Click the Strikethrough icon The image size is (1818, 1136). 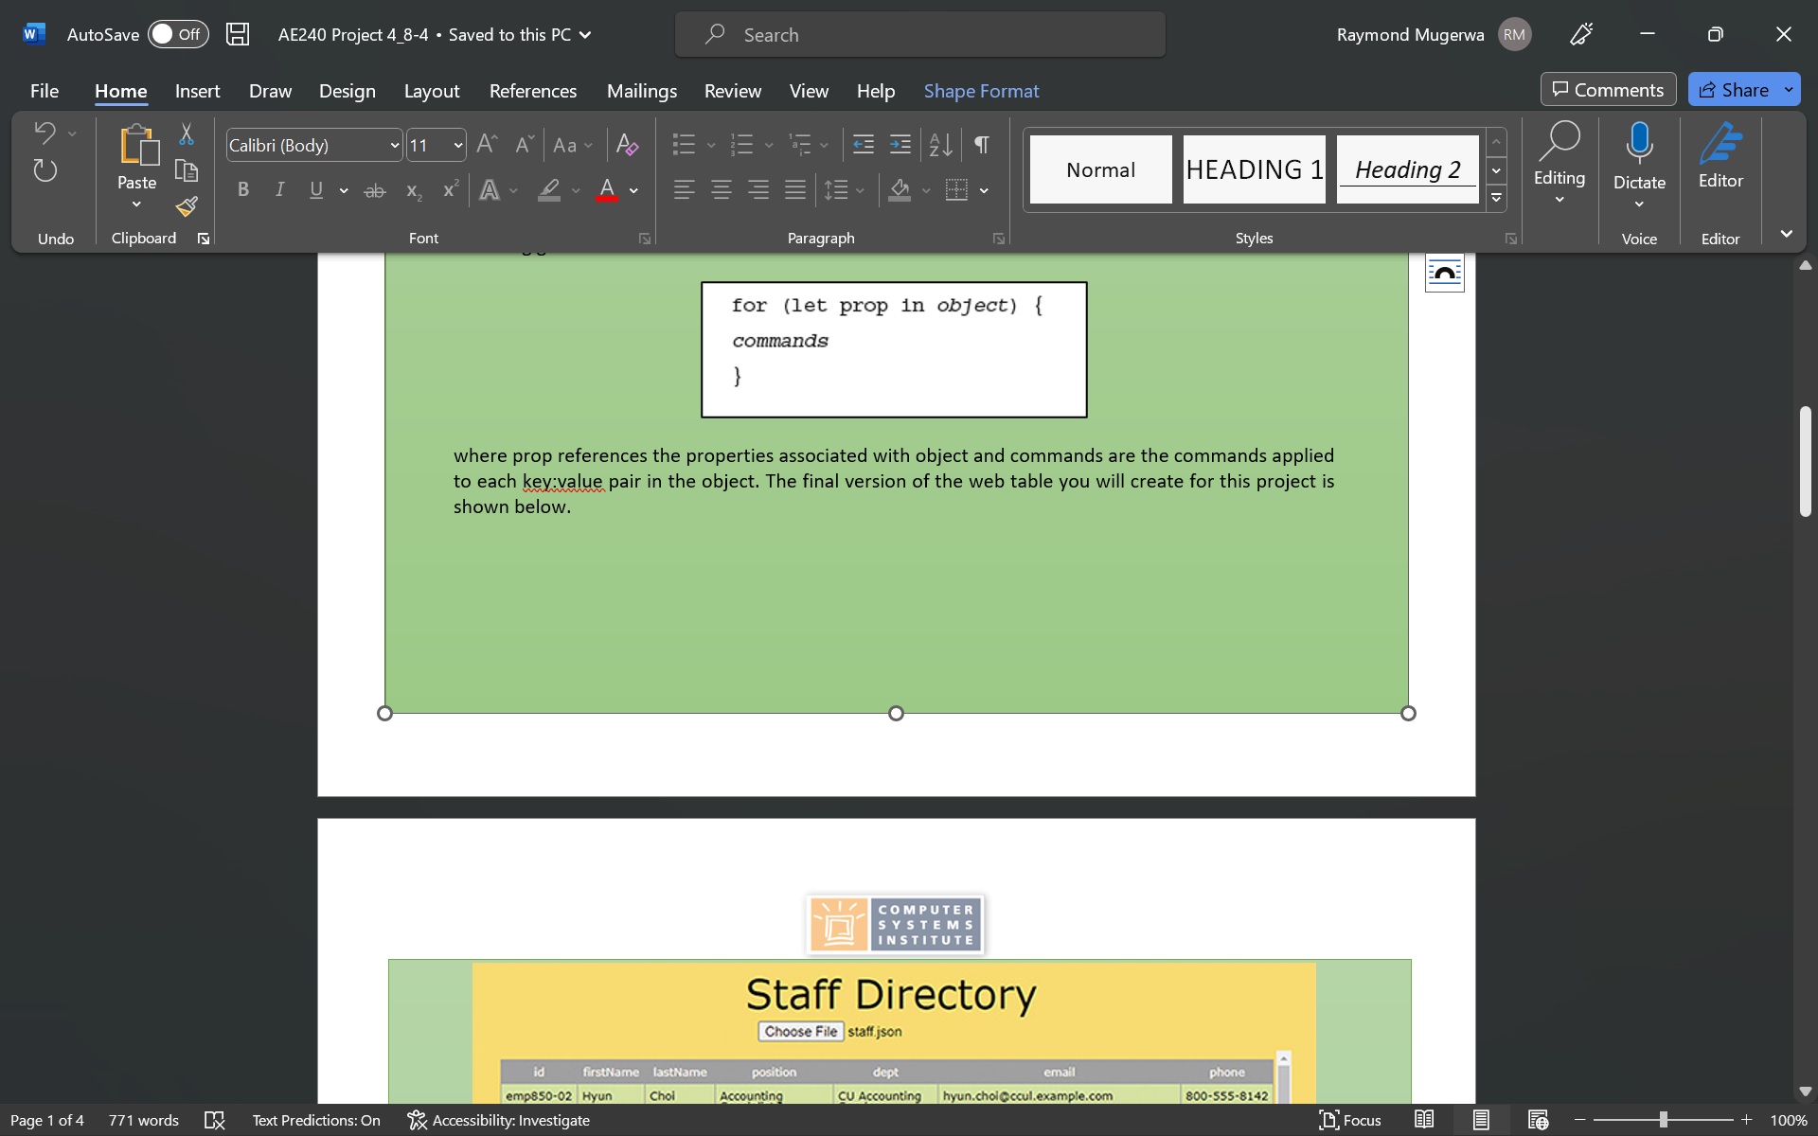(375, 190)
